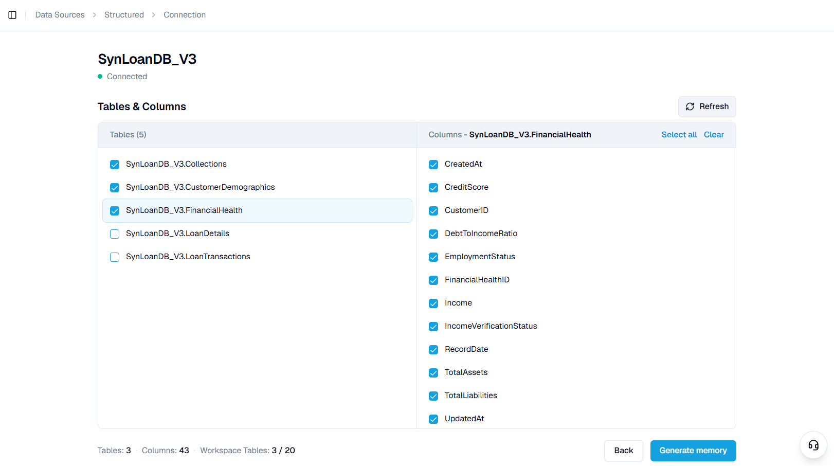Uncheck the CustomerID column checkbox
The image size is (834, 466).
click(433, 211)
